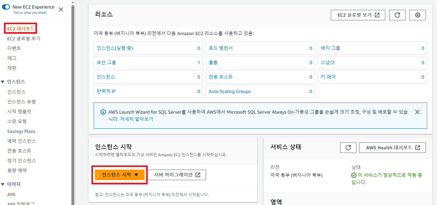Open 예약 인스턴스 in the sidebar

coord(22,141)
